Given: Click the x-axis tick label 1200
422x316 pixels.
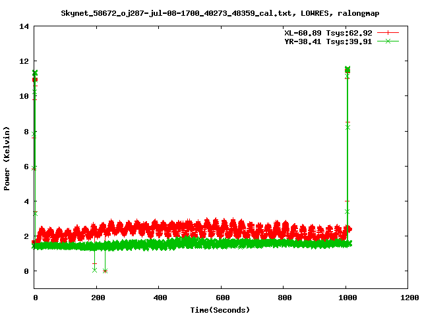Looking at the screenshot, I should coord(409,298).
